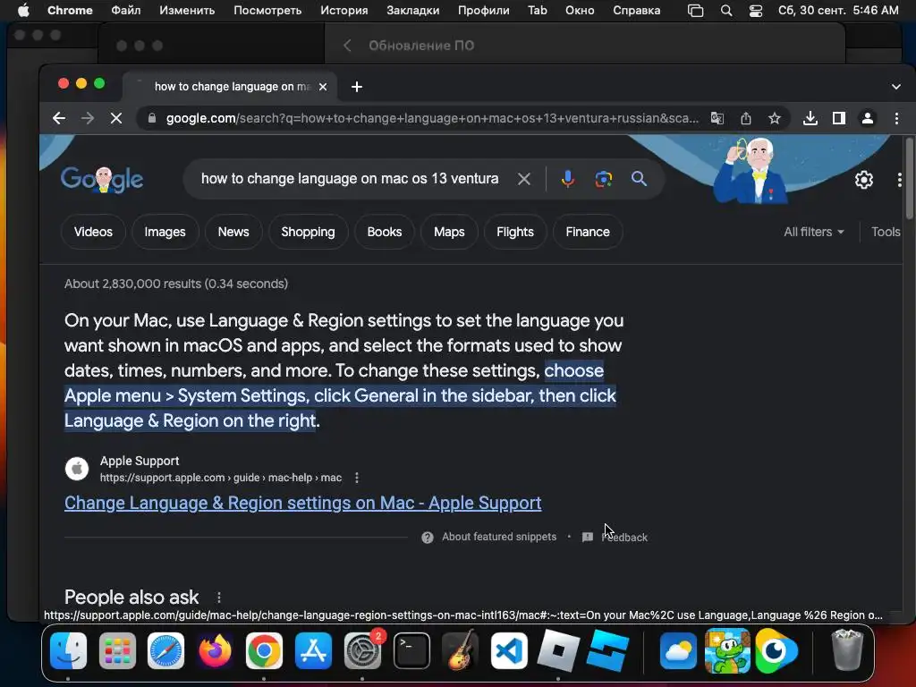This screenshot has height=687, width=916.
Task: Open App Store in the Dock
Action: pyautogui.click(x=313, y=650)
